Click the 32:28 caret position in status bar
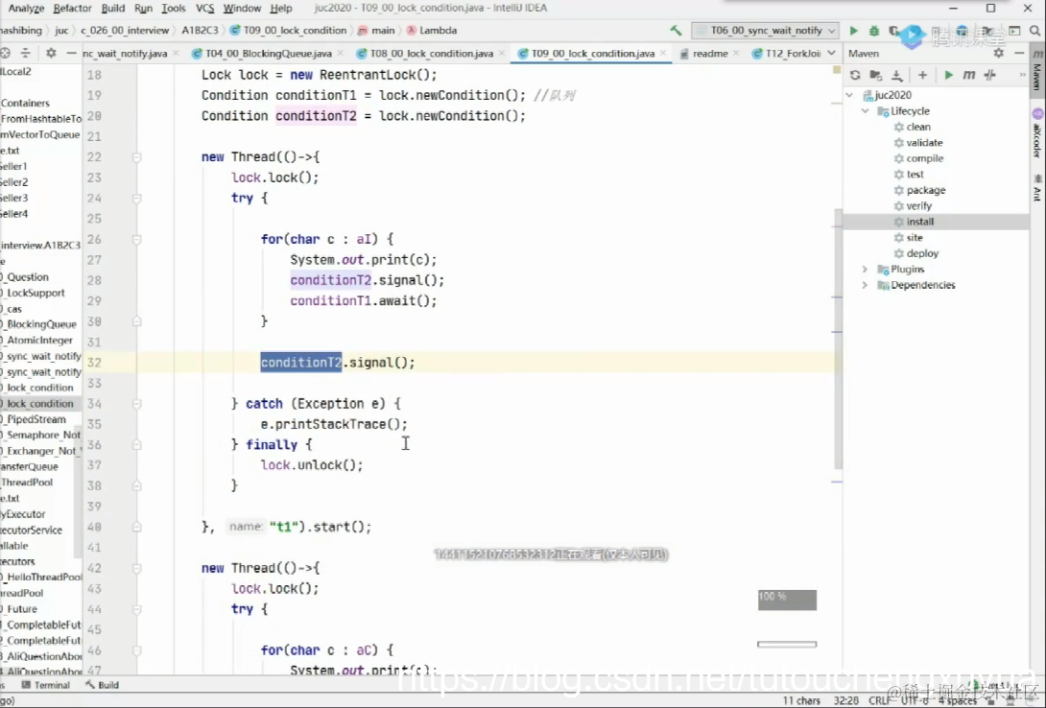 pos(845,700)
